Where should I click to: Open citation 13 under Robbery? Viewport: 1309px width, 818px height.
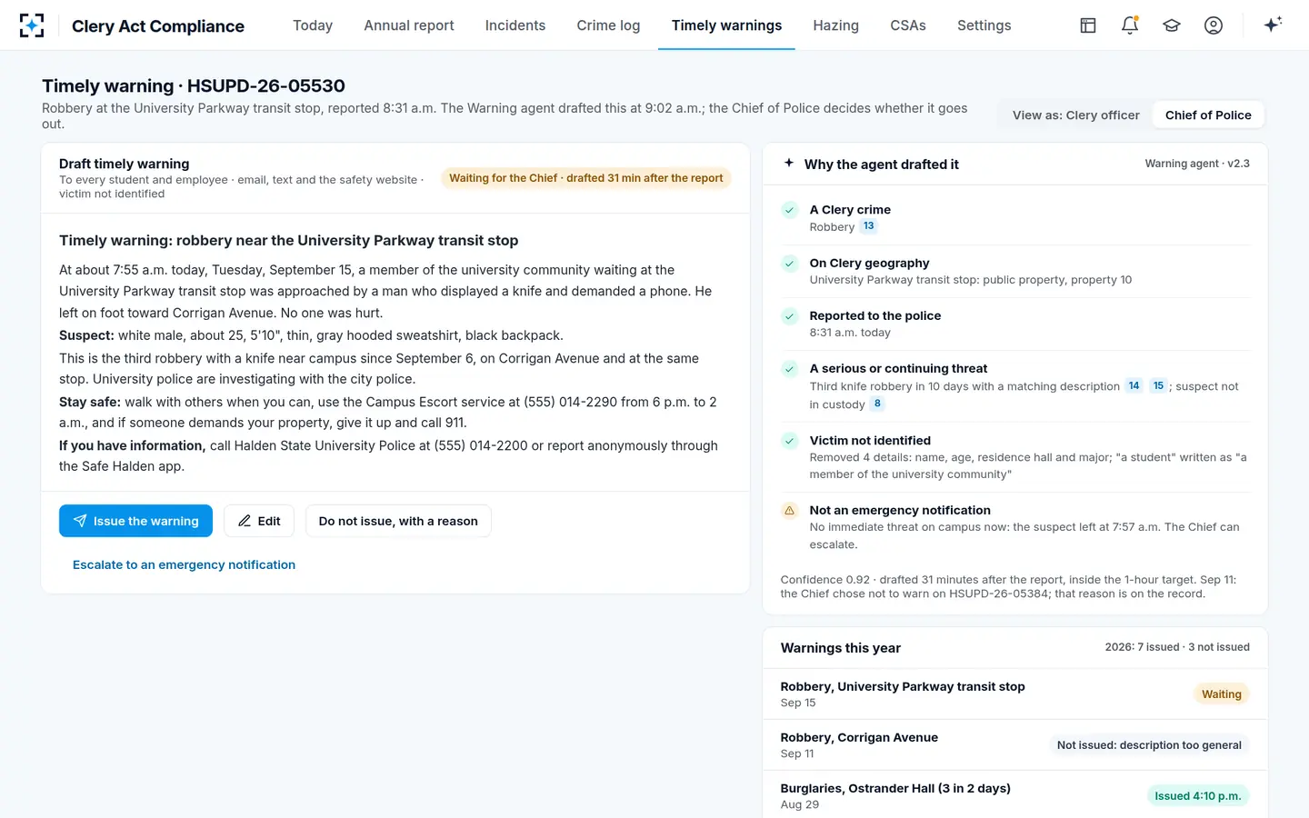pos(869,226)
